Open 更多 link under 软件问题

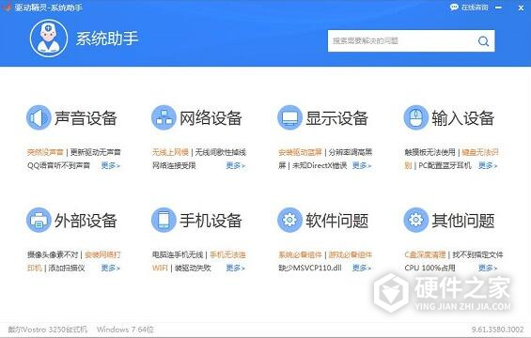362,269
